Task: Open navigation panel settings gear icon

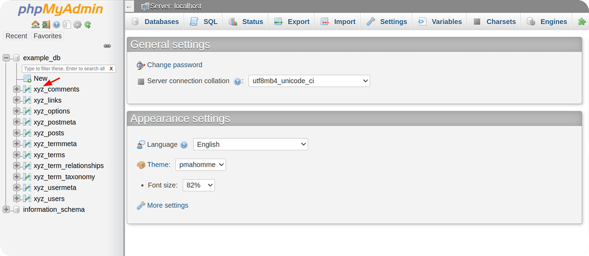Action: click(77, 25)
